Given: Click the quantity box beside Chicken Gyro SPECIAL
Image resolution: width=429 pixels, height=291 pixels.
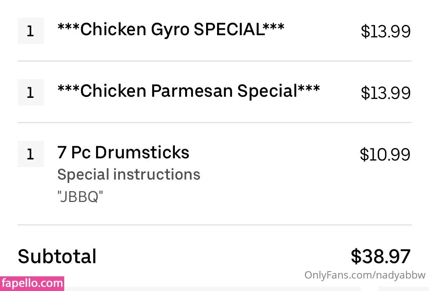Looking at the screenshot, I should (30, 31).
